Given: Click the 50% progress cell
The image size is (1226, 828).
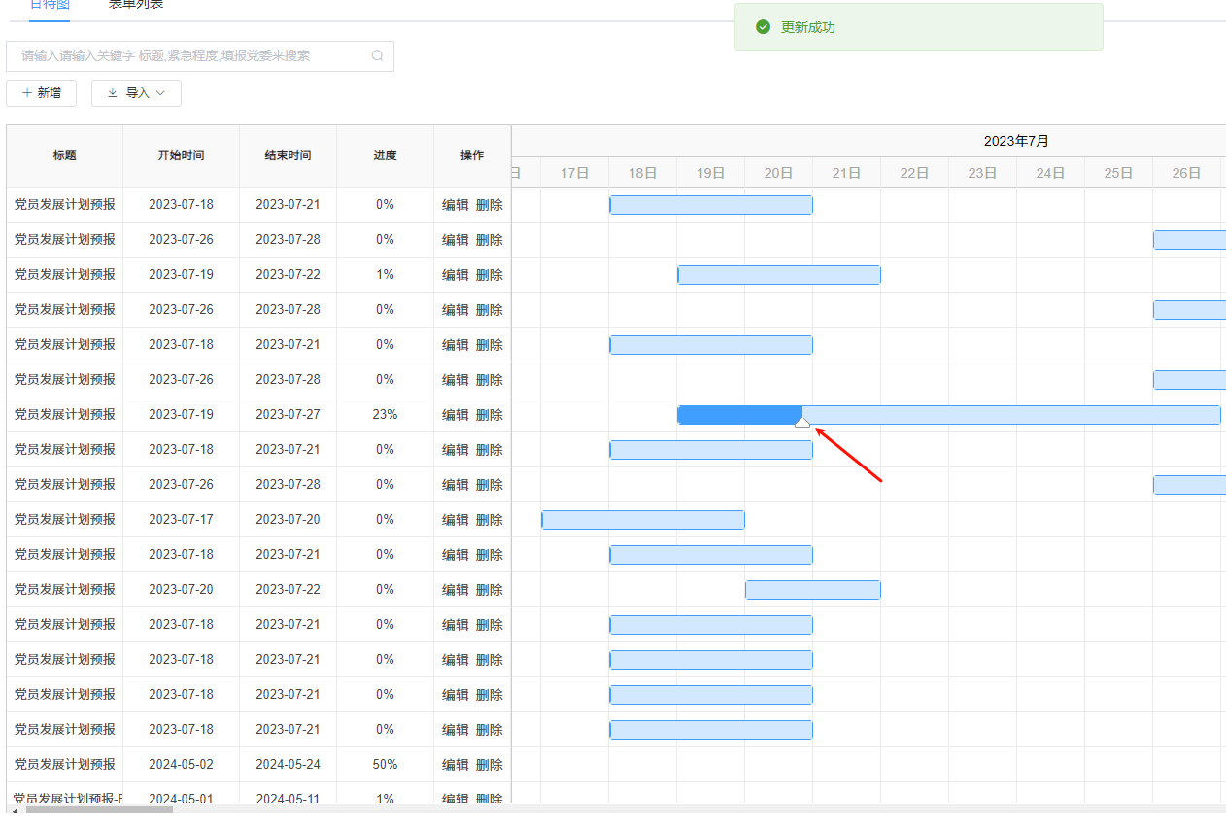Looking at the screenshot, I should pos(386,765).
